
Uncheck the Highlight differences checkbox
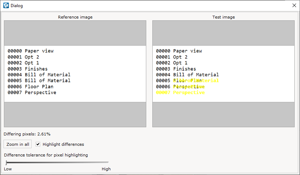(38, 144)
